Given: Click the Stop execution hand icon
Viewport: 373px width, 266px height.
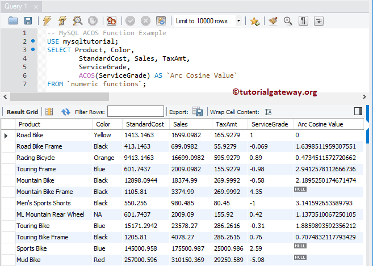Looking at the screenshot, I should (x=93, y=21).
